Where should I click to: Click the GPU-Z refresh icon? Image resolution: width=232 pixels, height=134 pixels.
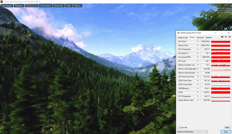click(x=226, y=37)
